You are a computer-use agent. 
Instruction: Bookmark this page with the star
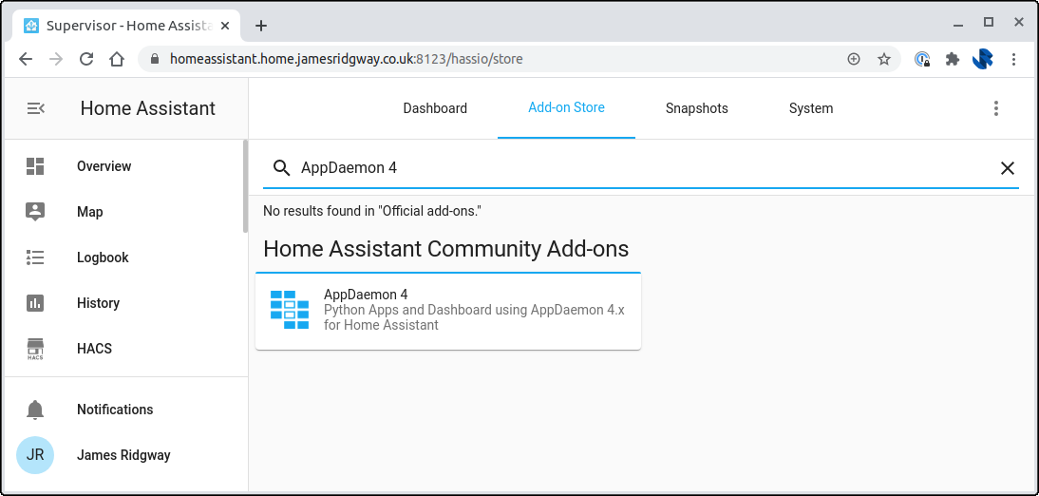pyautogui.click(x=884, y=59)
